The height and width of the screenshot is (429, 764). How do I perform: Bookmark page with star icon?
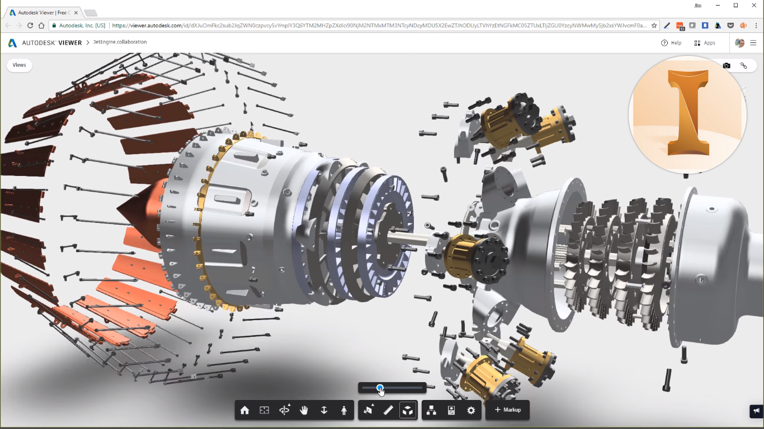coord(654,26)
